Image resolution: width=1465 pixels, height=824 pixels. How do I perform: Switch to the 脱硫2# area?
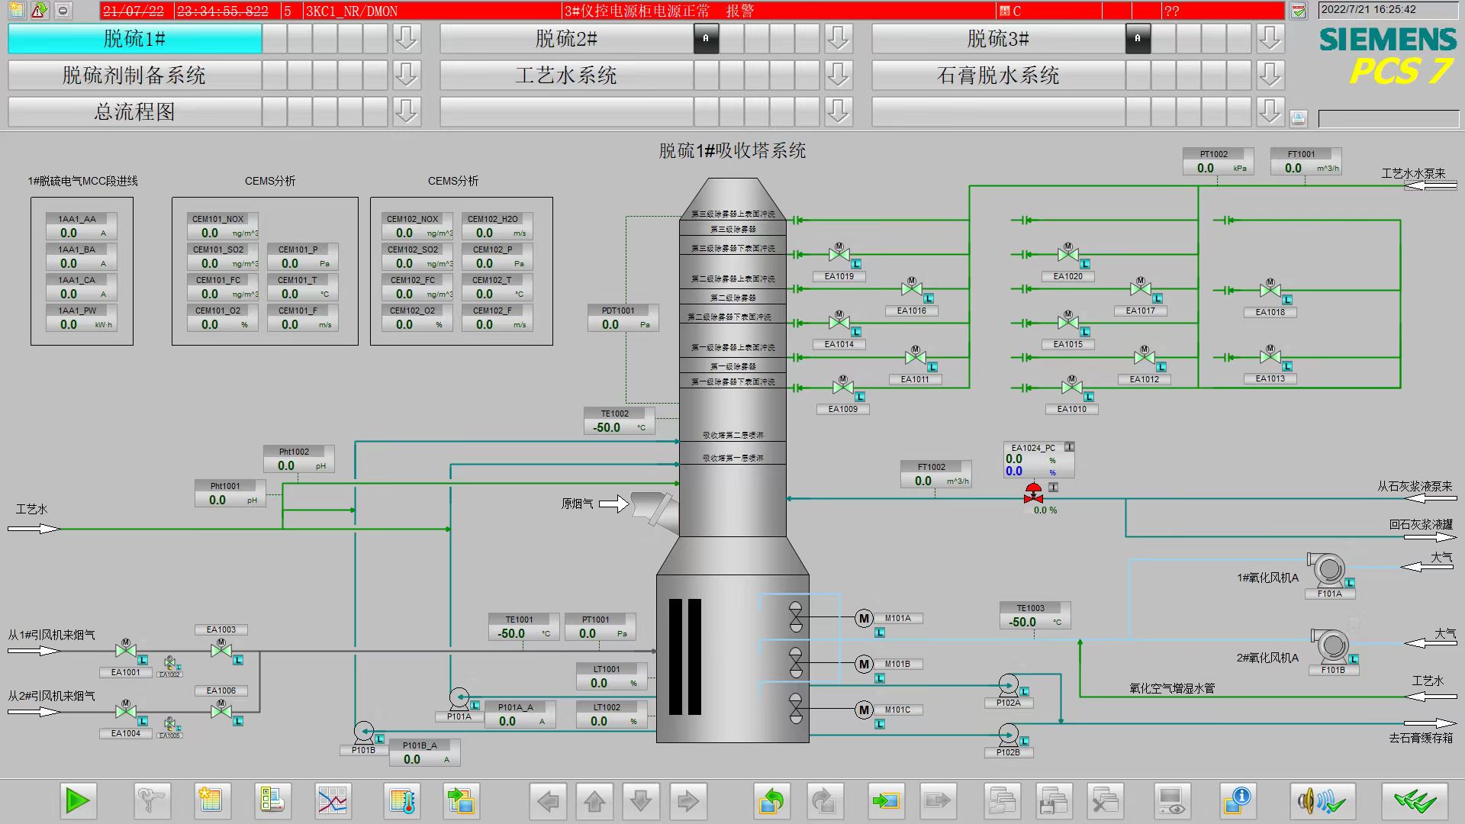tap(566, 38)
